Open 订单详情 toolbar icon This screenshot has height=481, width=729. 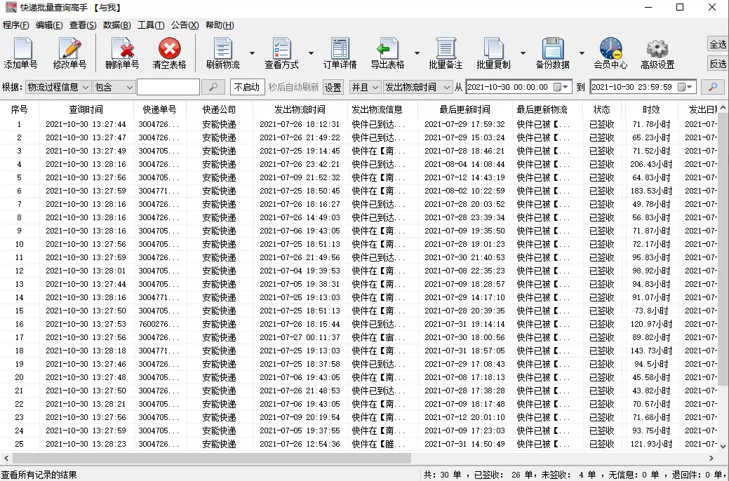coord(340,48)
